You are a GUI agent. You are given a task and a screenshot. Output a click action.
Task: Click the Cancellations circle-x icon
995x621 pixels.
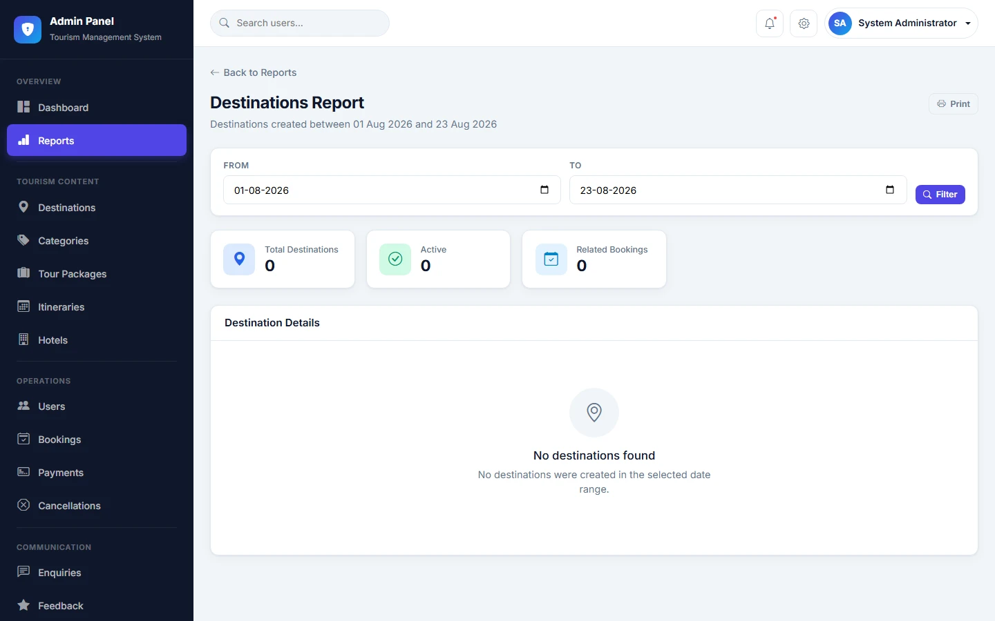coord(23,505)
